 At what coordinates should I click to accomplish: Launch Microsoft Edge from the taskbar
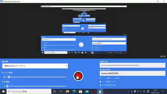74,91
